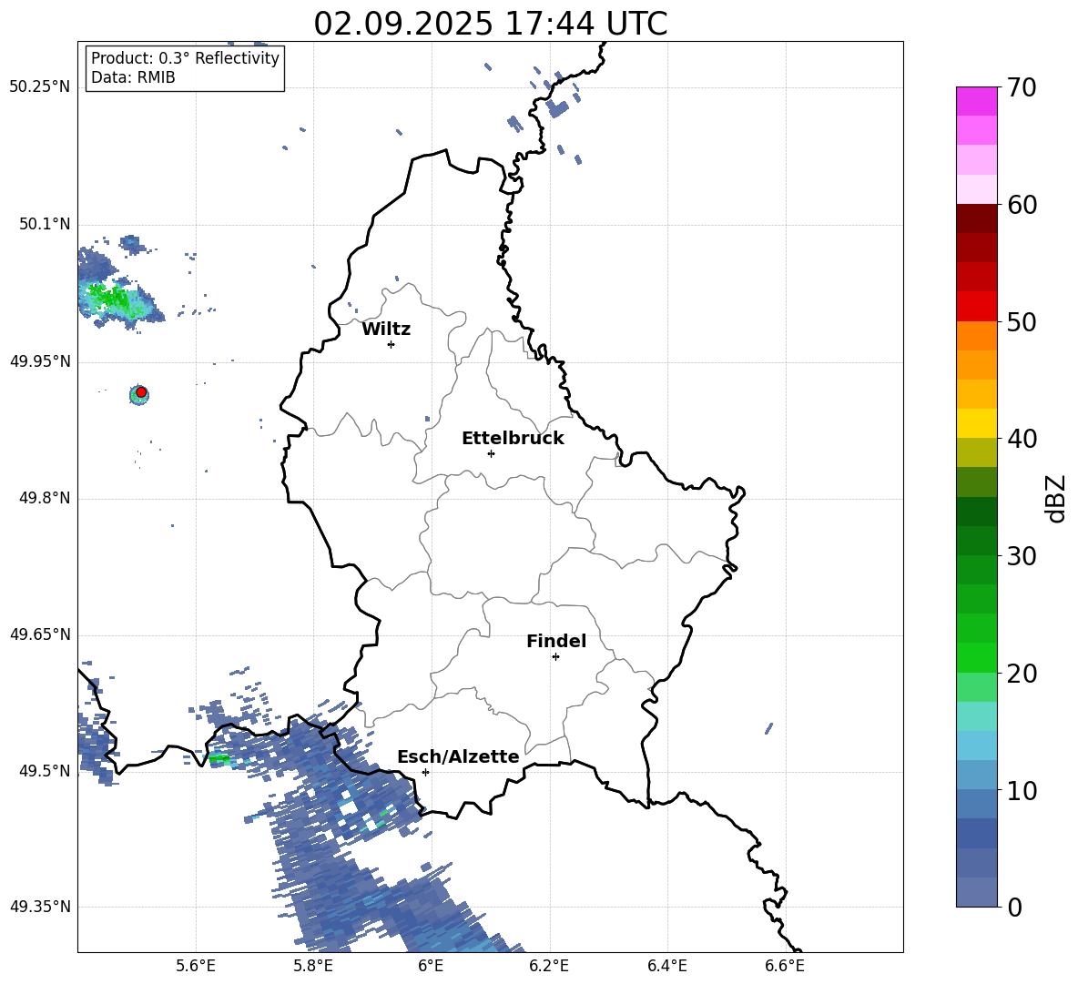Click the 6.4°E longitude label
The image size is (1078, 984).
coord(666,967)
